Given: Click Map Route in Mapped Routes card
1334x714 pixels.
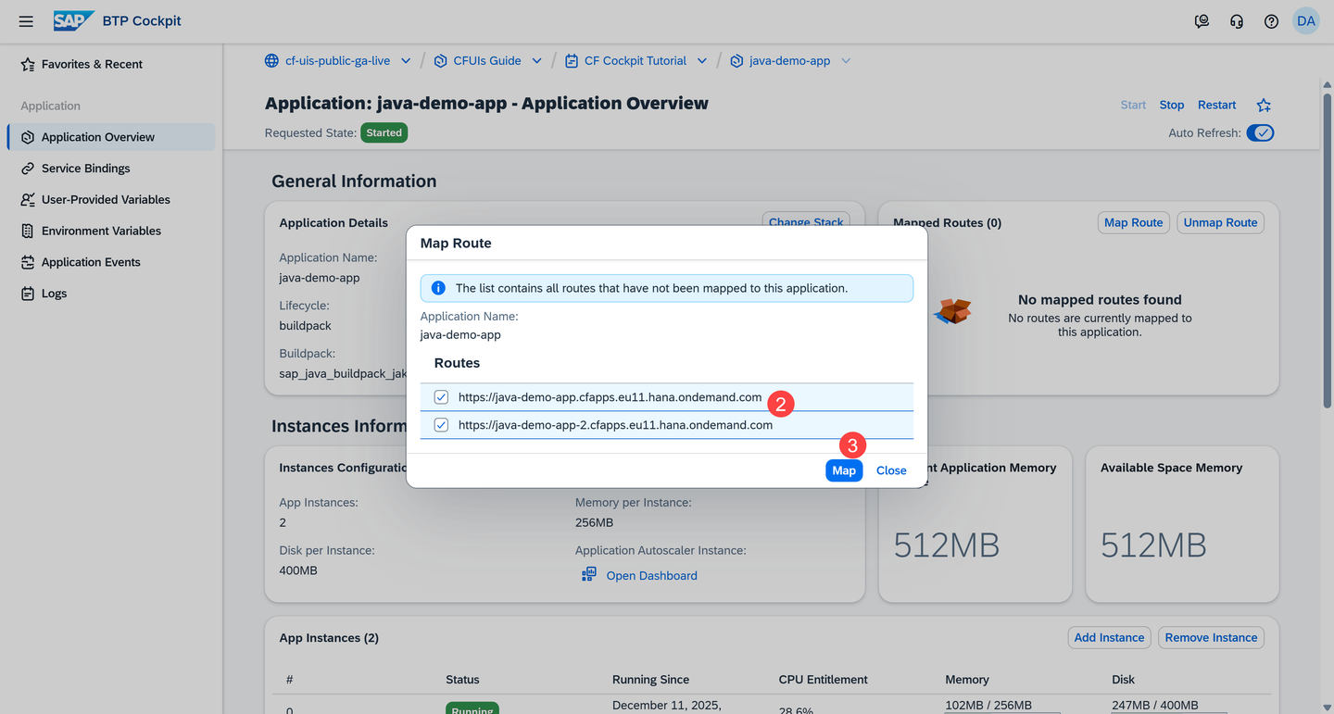Looking at the screenshot, I should tap(1134, 222).
